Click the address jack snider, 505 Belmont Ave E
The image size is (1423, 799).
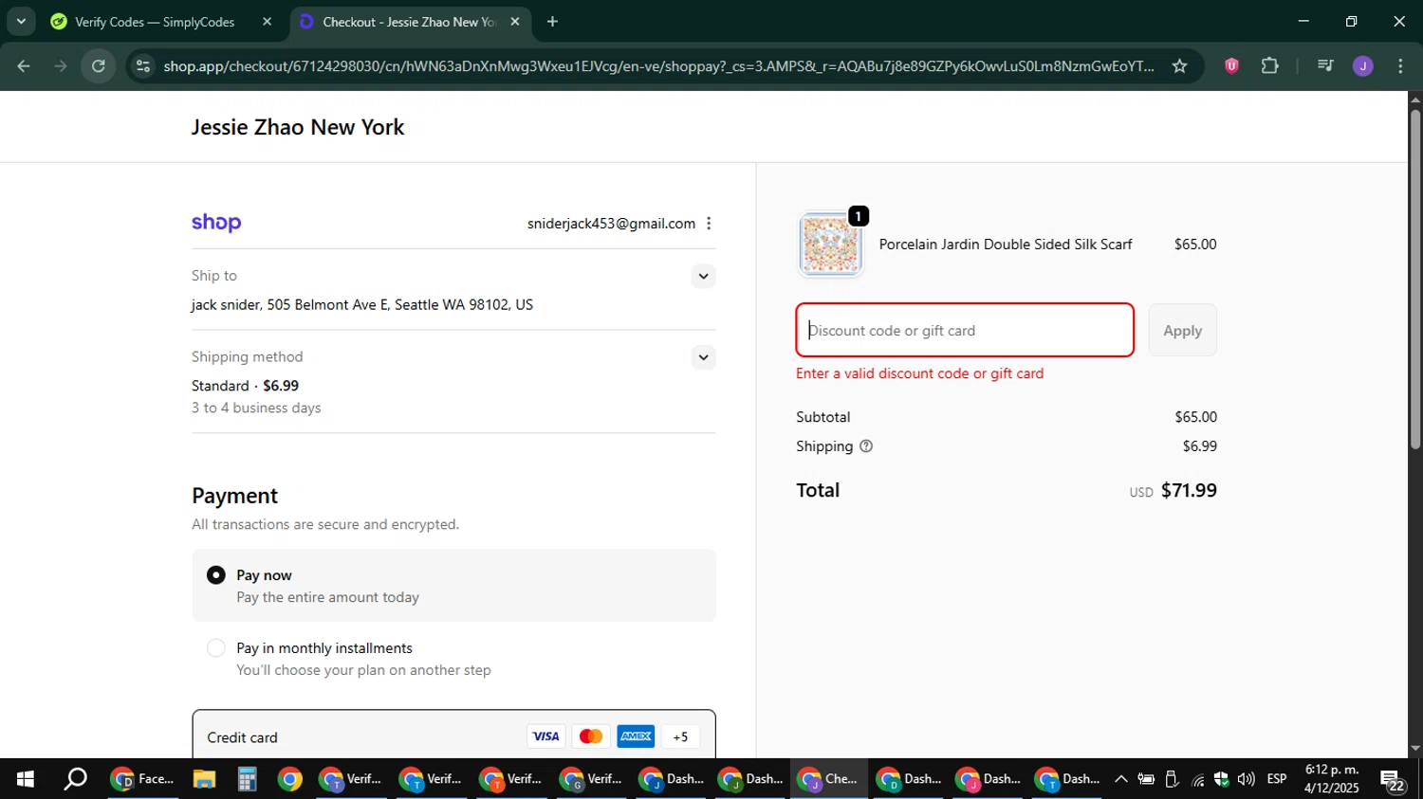point(362,305)
